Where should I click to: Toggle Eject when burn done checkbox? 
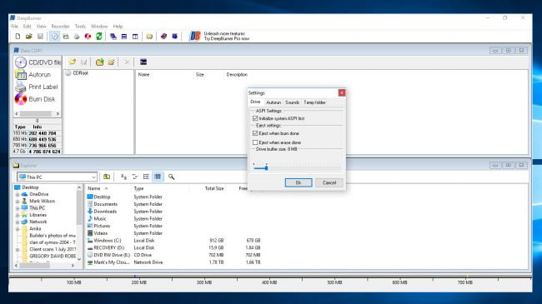pyautogui.click(x=255, y=133)
